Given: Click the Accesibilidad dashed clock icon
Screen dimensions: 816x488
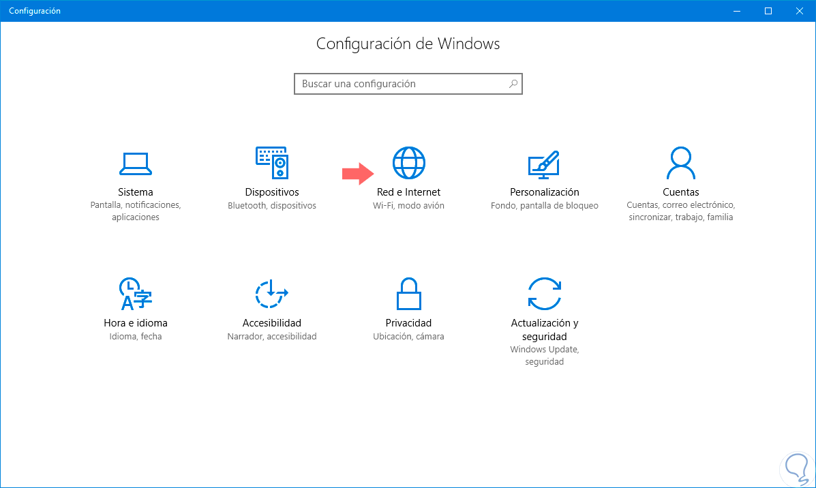Looking at the screenshot, I should [271, 294].
